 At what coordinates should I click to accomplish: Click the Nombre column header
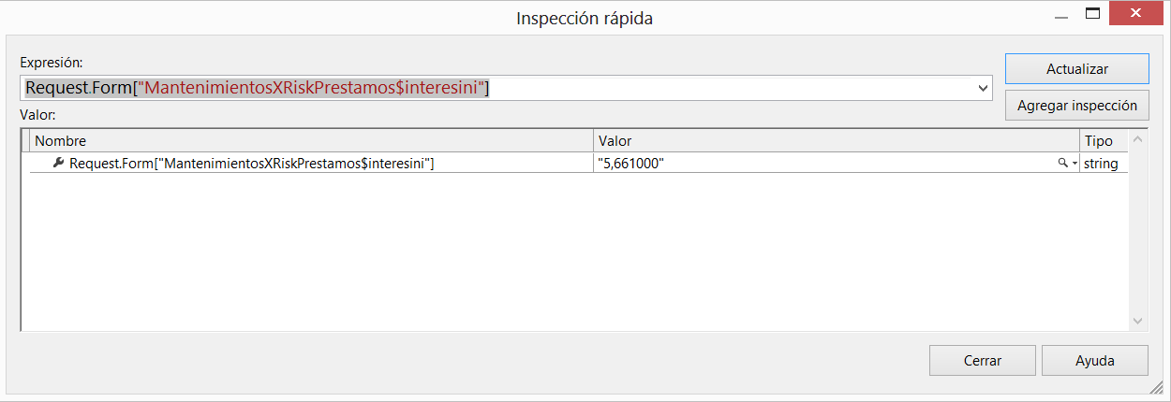(309, 141)
